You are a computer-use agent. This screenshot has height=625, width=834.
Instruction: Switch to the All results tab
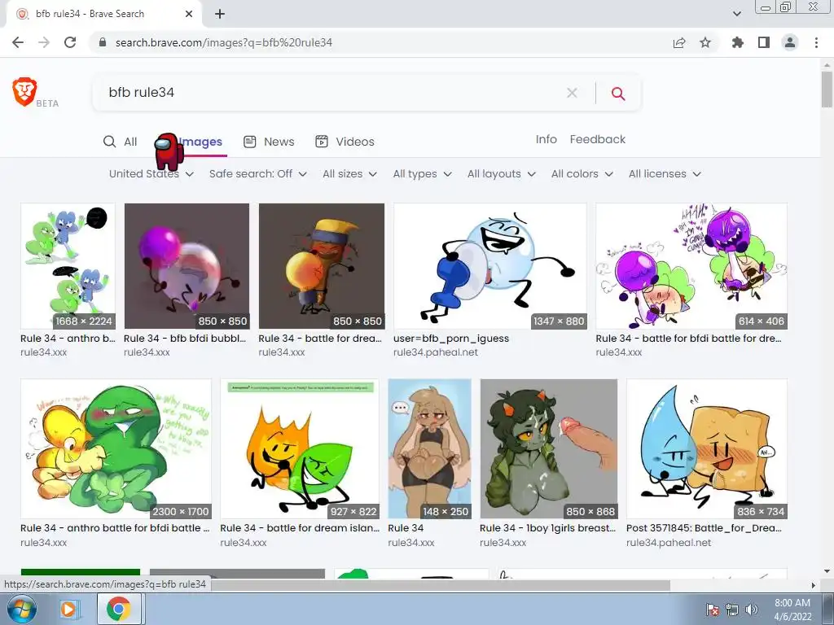(x=121, y=142)
